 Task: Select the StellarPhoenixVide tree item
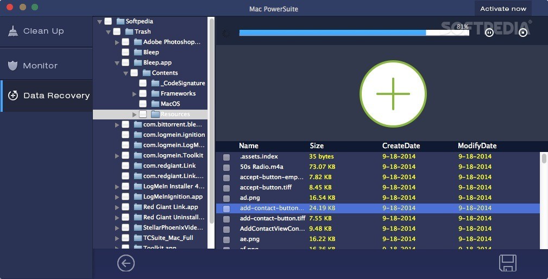click(x=173, y=227)
